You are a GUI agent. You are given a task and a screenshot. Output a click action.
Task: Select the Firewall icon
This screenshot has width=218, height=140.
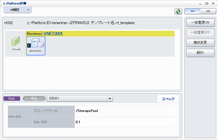[16, 41]
